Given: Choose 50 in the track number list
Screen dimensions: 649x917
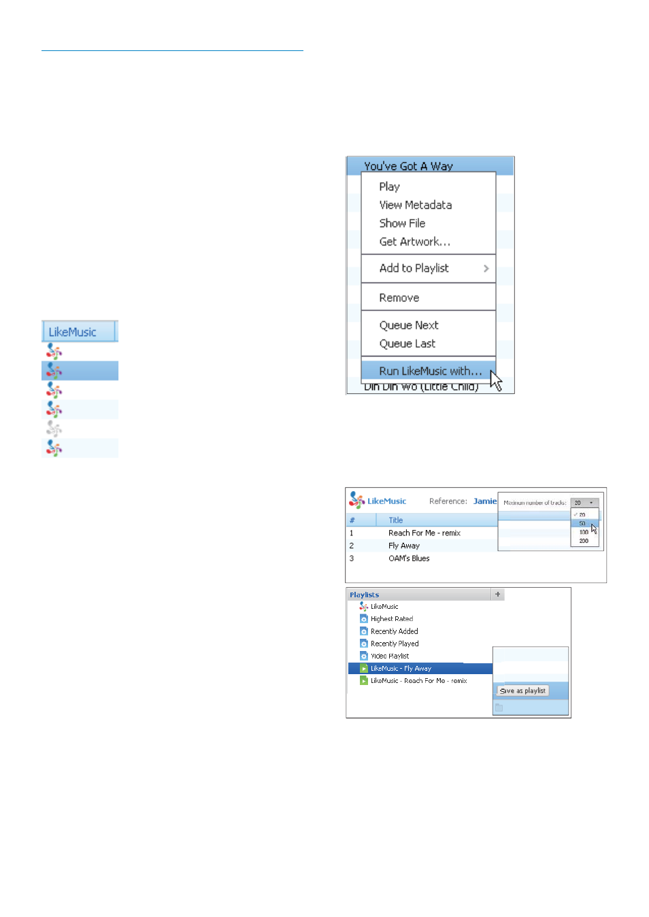Looking at the screenshot, I should coord(584,523).
